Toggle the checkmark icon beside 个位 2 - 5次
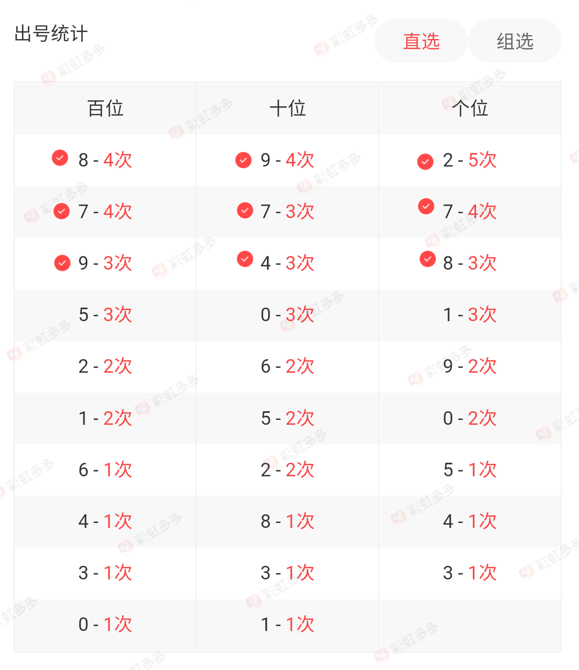Screen dimensions: 579x670 pyautogui.click(x=425, y=162)
